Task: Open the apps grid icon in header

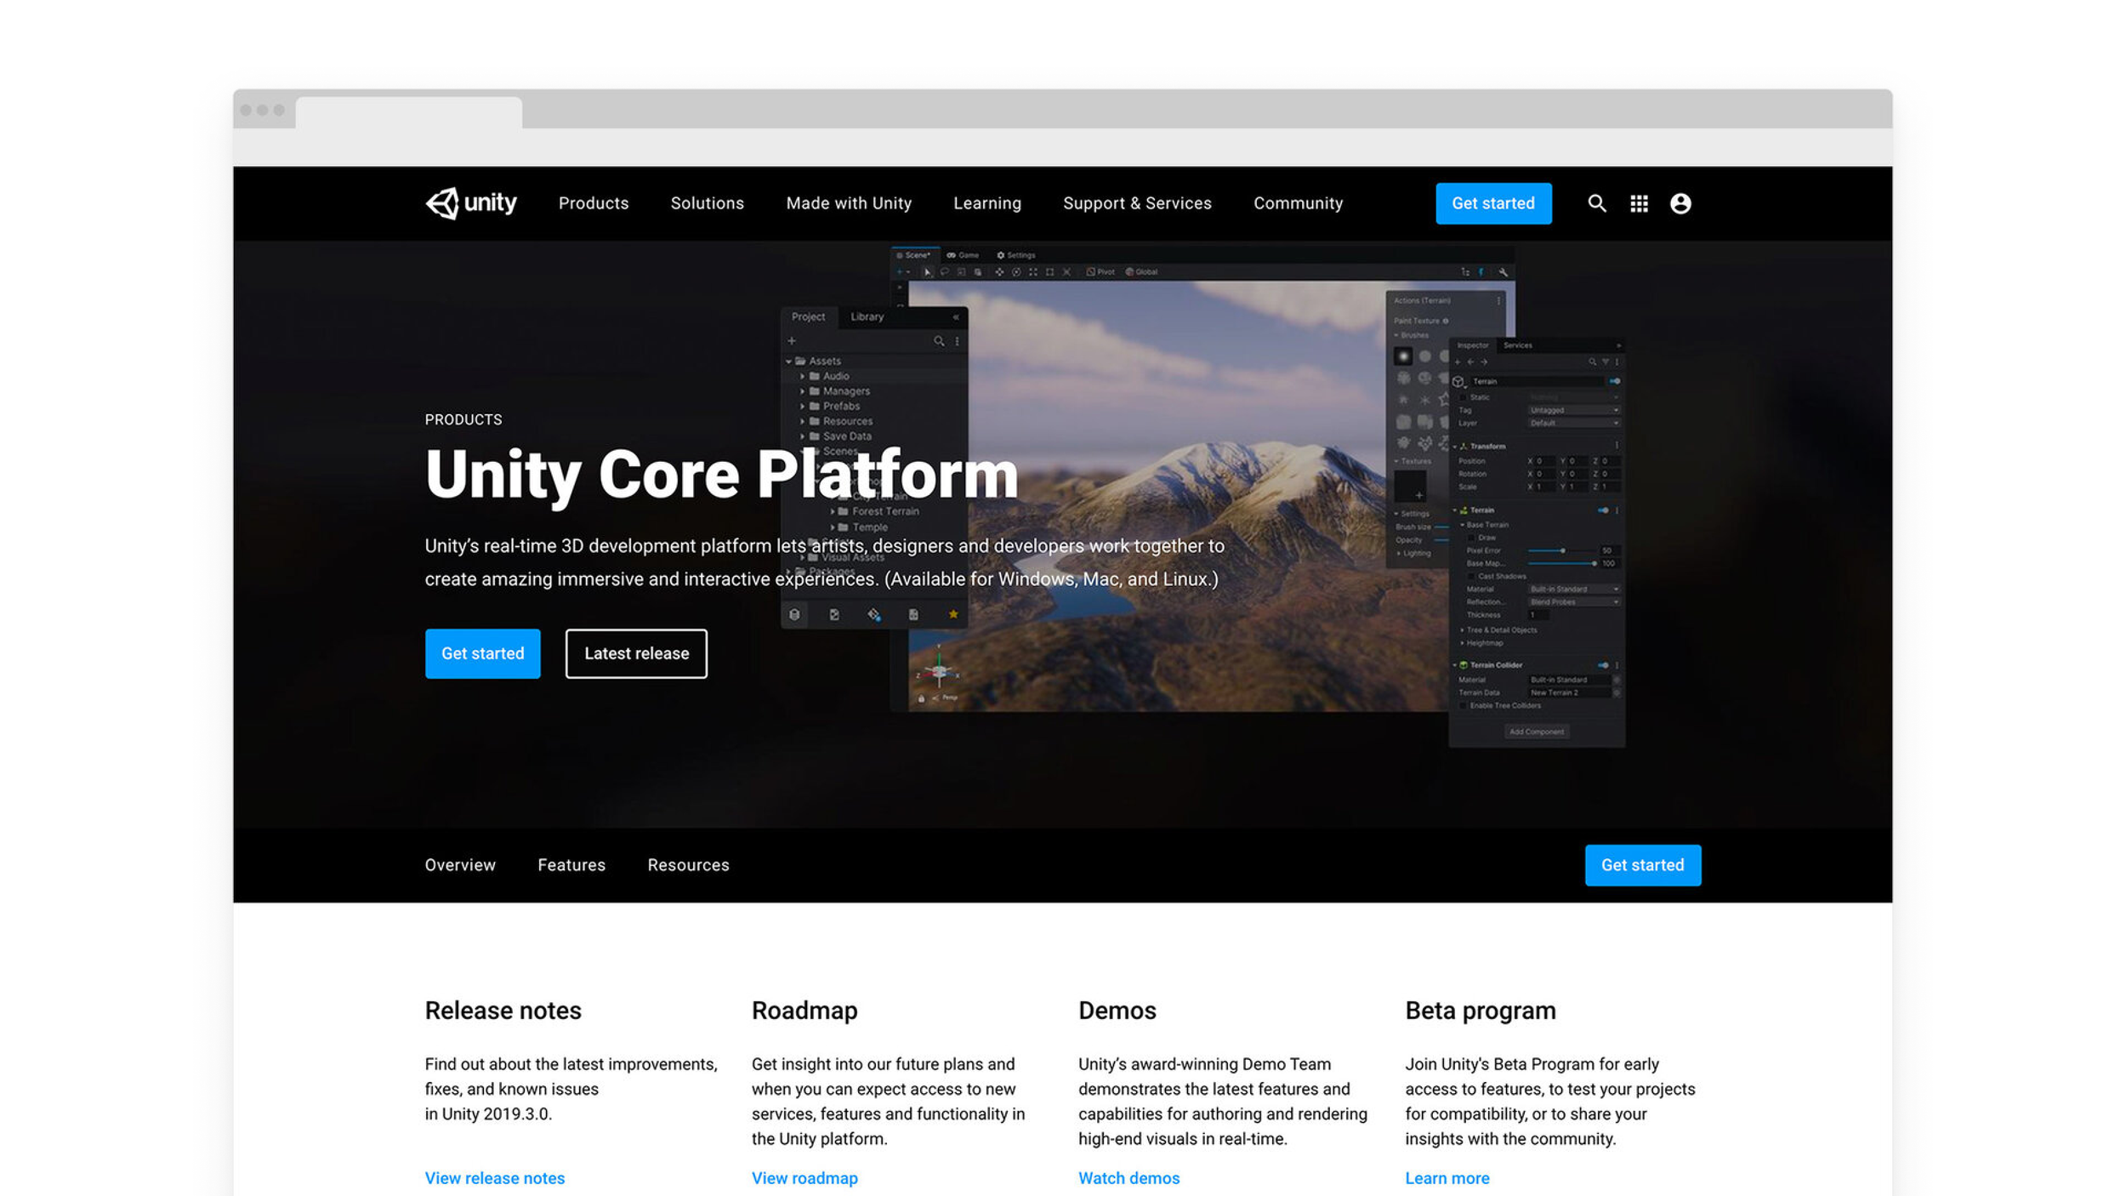Action: (x=1639, y=203)
